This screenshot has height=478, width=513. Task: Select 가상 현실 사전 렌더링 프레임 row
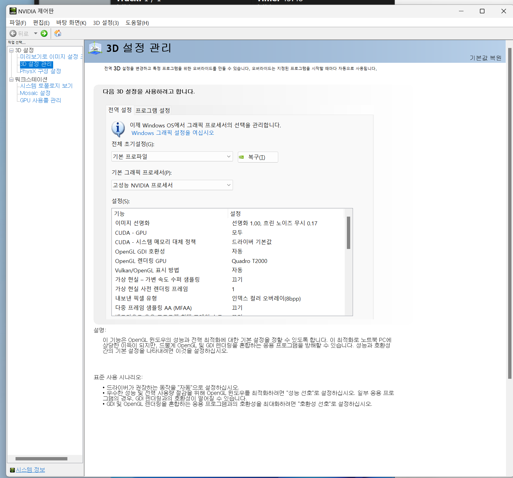[228, 289]
